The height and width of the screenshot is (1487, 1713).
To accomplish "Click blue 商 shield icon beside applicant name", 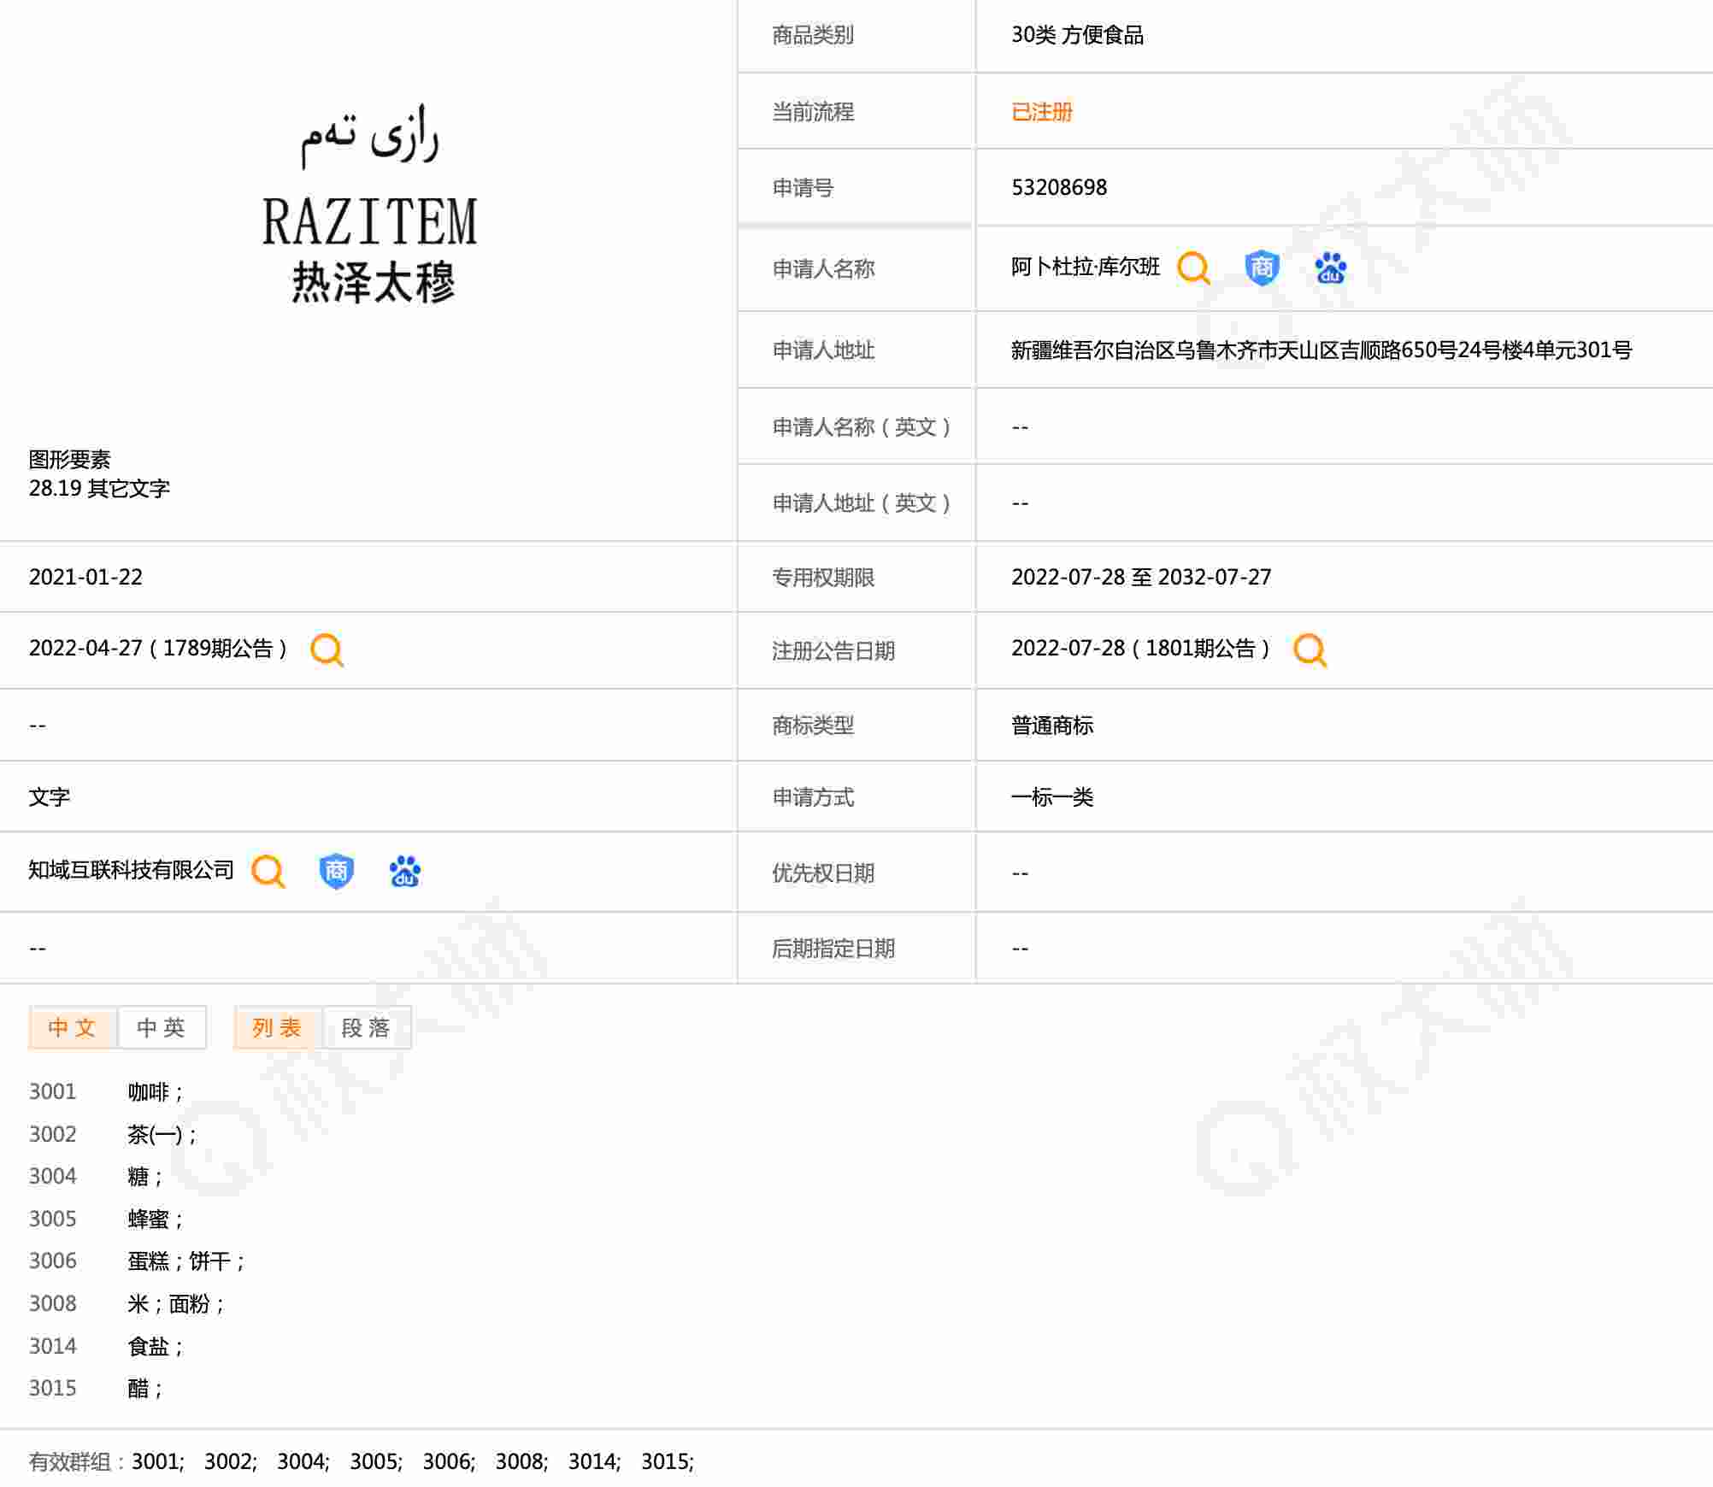I will coord(1262,267).
